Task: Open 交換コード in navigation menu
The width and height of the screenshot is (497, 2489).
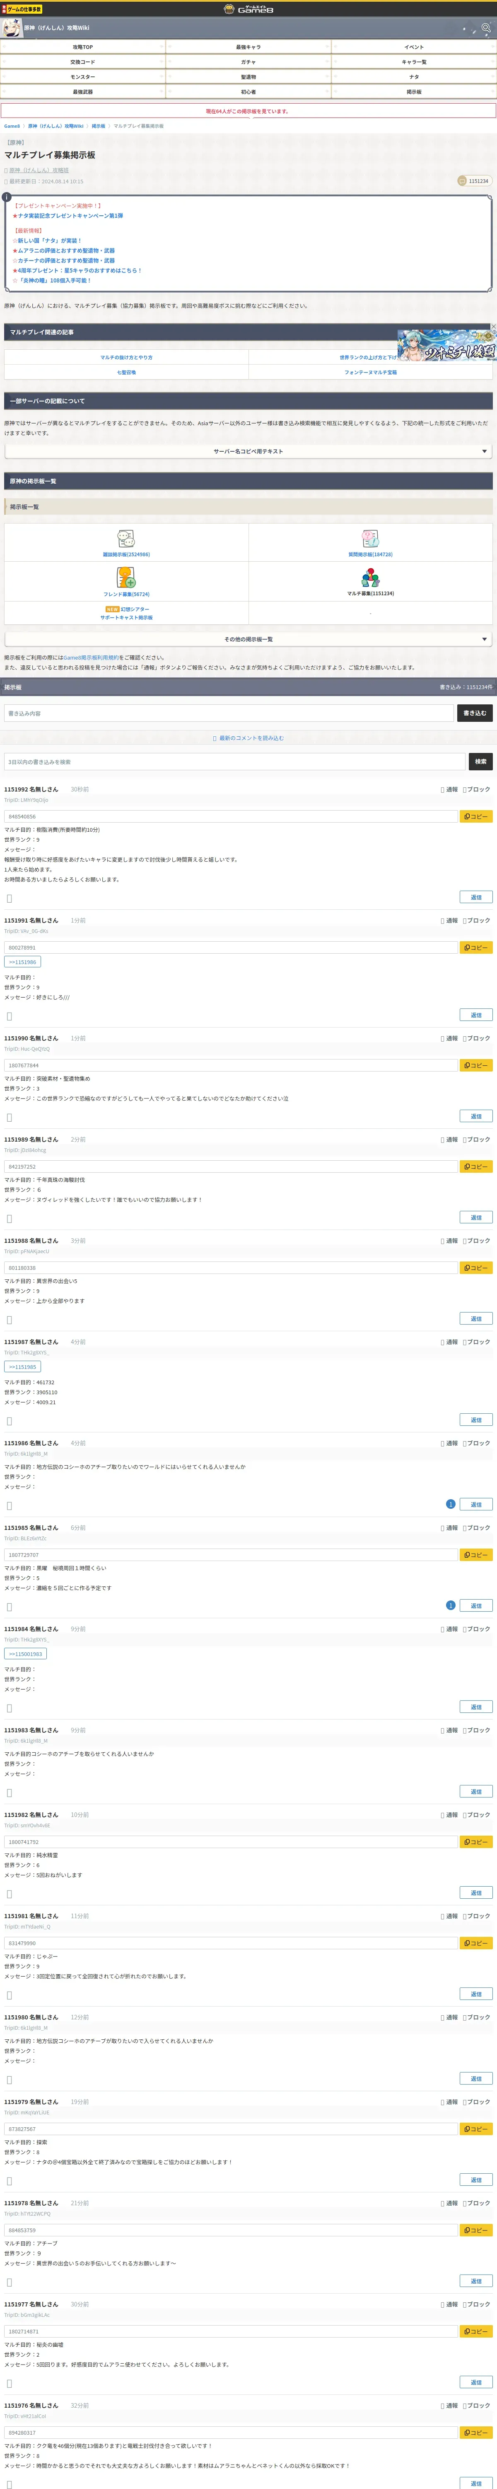Action: point(83,62)
